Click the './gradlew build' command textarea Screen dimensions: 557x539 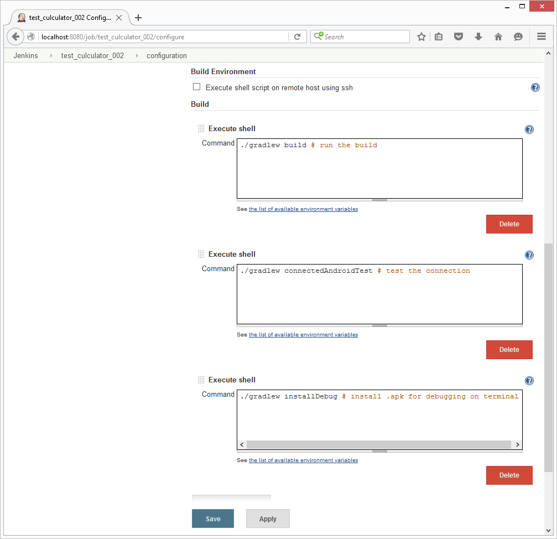[379, 168]
